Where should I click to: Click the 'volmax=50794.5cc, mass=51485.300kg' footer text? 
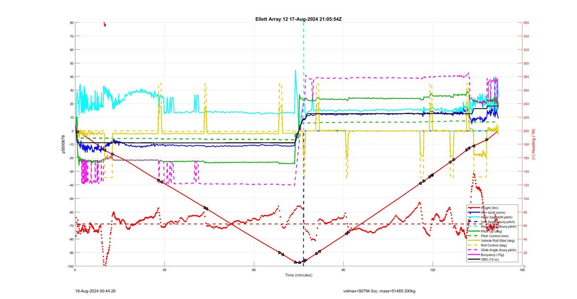pos(379,291)
